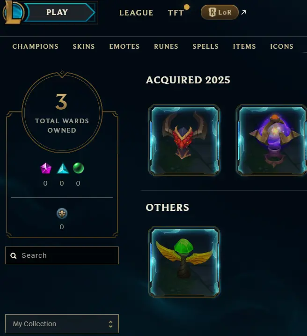Open the Icons collection tab

[x=282, y=46]
